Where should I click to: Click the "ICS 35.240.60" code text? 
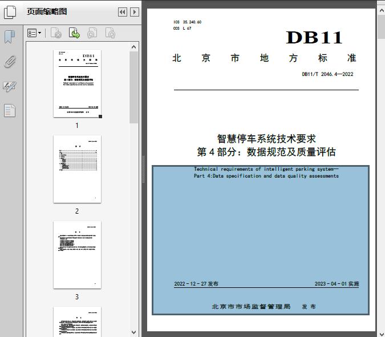pyautogui.click(x=187, y=22)
